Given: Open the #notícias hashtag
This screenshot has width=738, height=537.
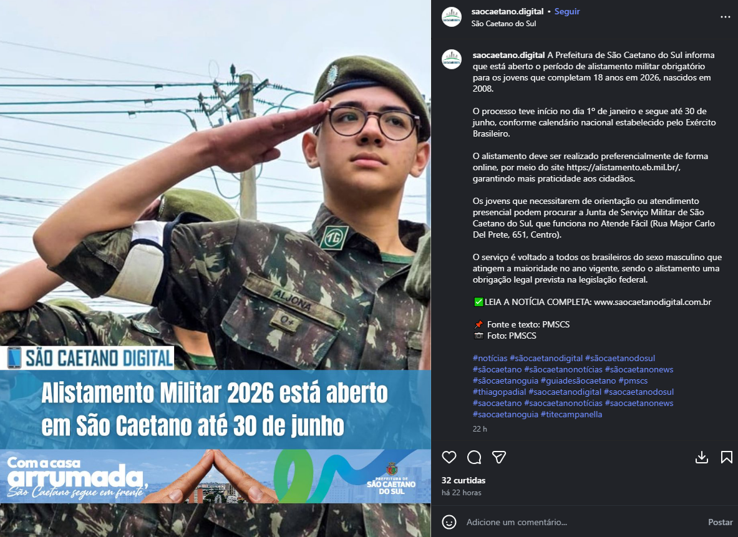Looking at the screenshot, I should [490, 358].
